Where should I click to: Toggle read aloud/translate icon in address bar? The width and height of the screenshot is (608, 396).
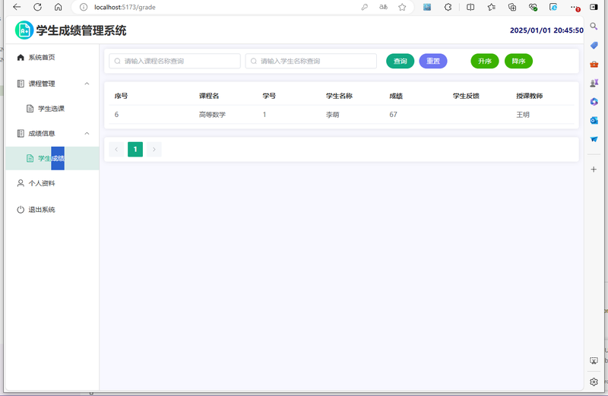click(x=383, y=7)
